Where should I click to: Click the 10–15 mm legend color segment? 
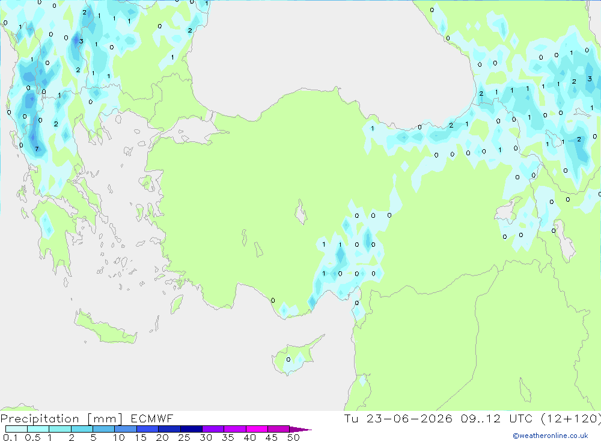click(x=126, y=429)
